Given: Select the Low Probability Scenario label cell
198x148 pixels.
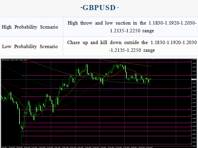Looking at the screenshot, I should (x=31, y=46).
